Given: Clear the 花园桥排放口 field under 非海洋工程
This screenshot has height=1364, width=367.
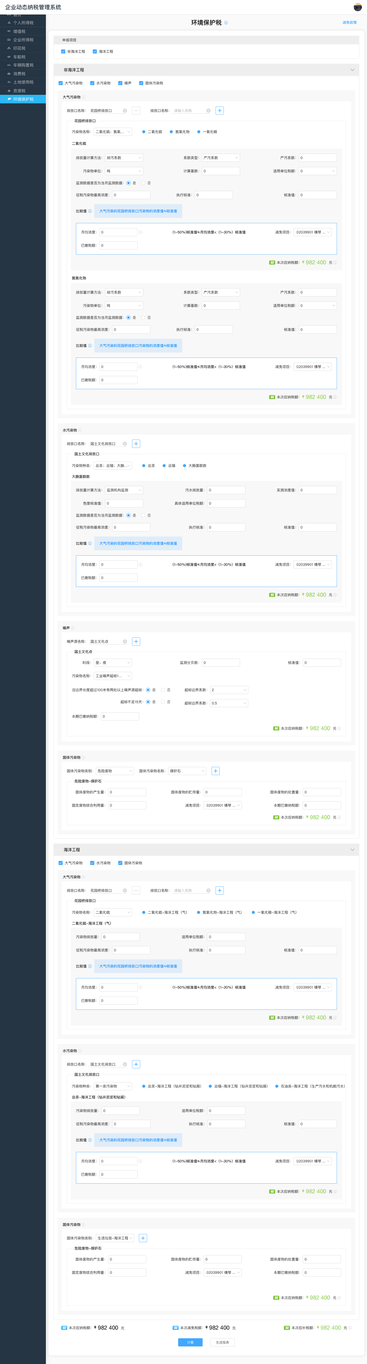Looking at the screenshot, I should pos(125,111).
